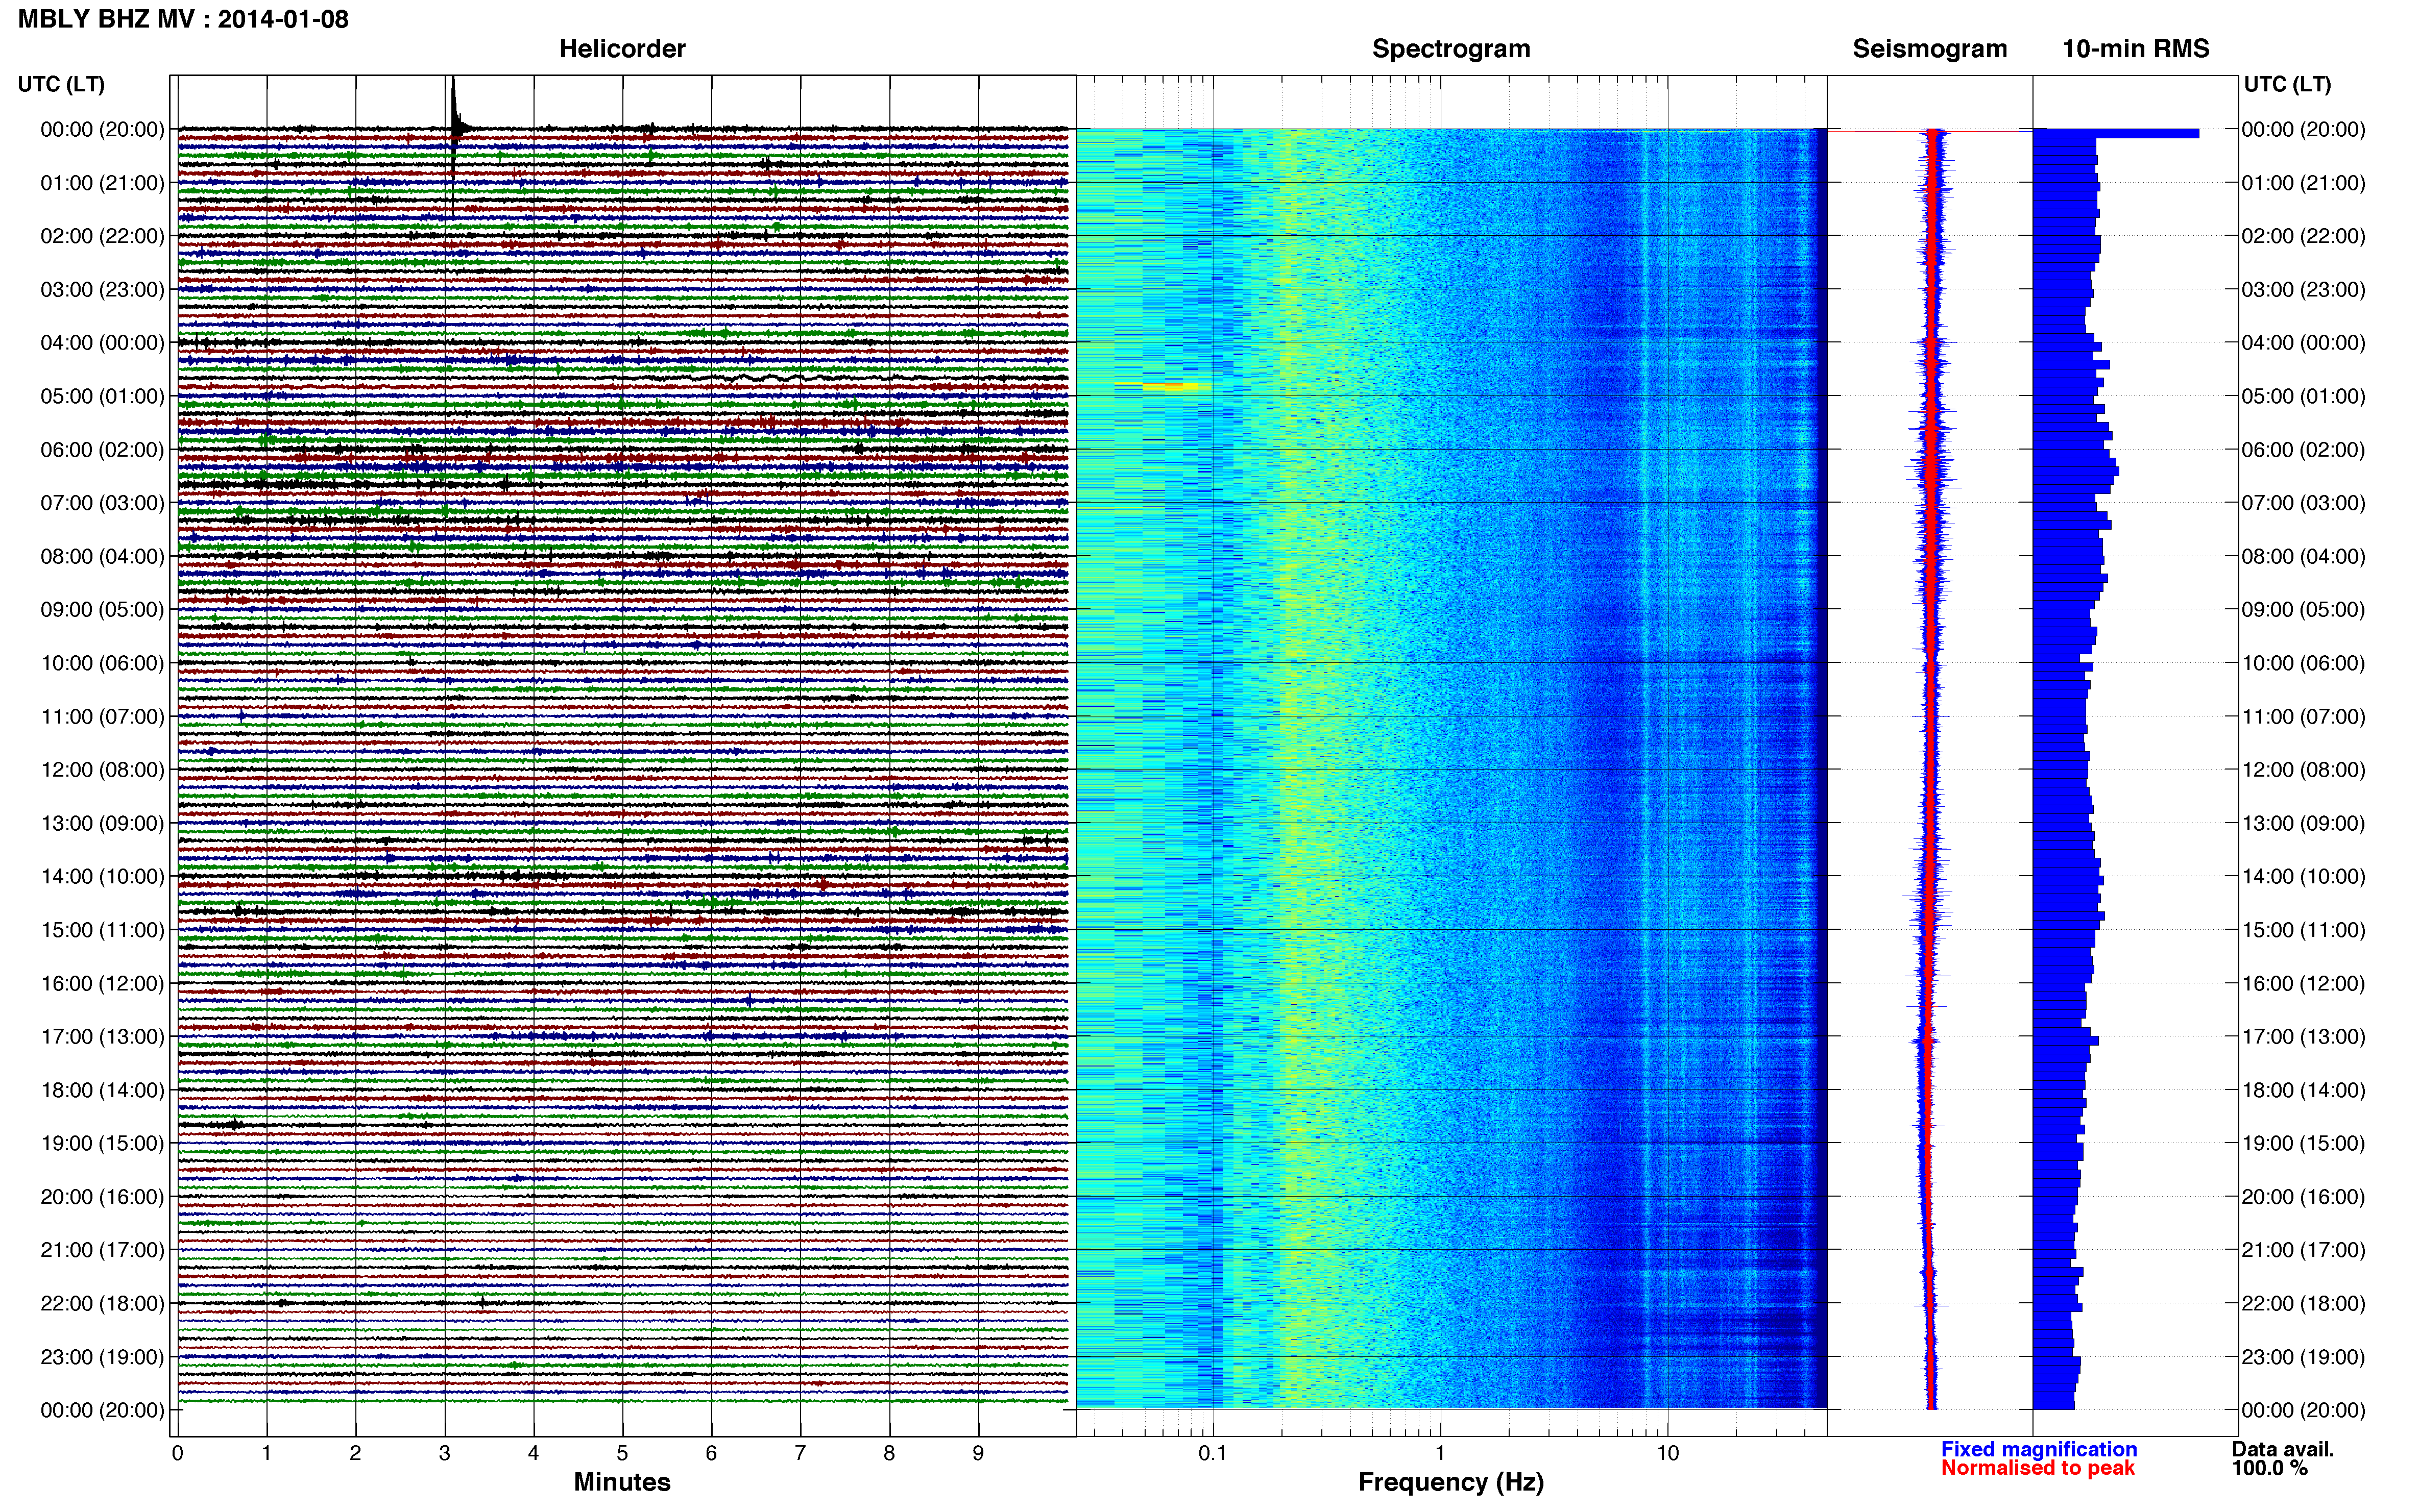
Task: Click RMS-side time label 16:00 (12:00)
Action: pos(2303,983)
